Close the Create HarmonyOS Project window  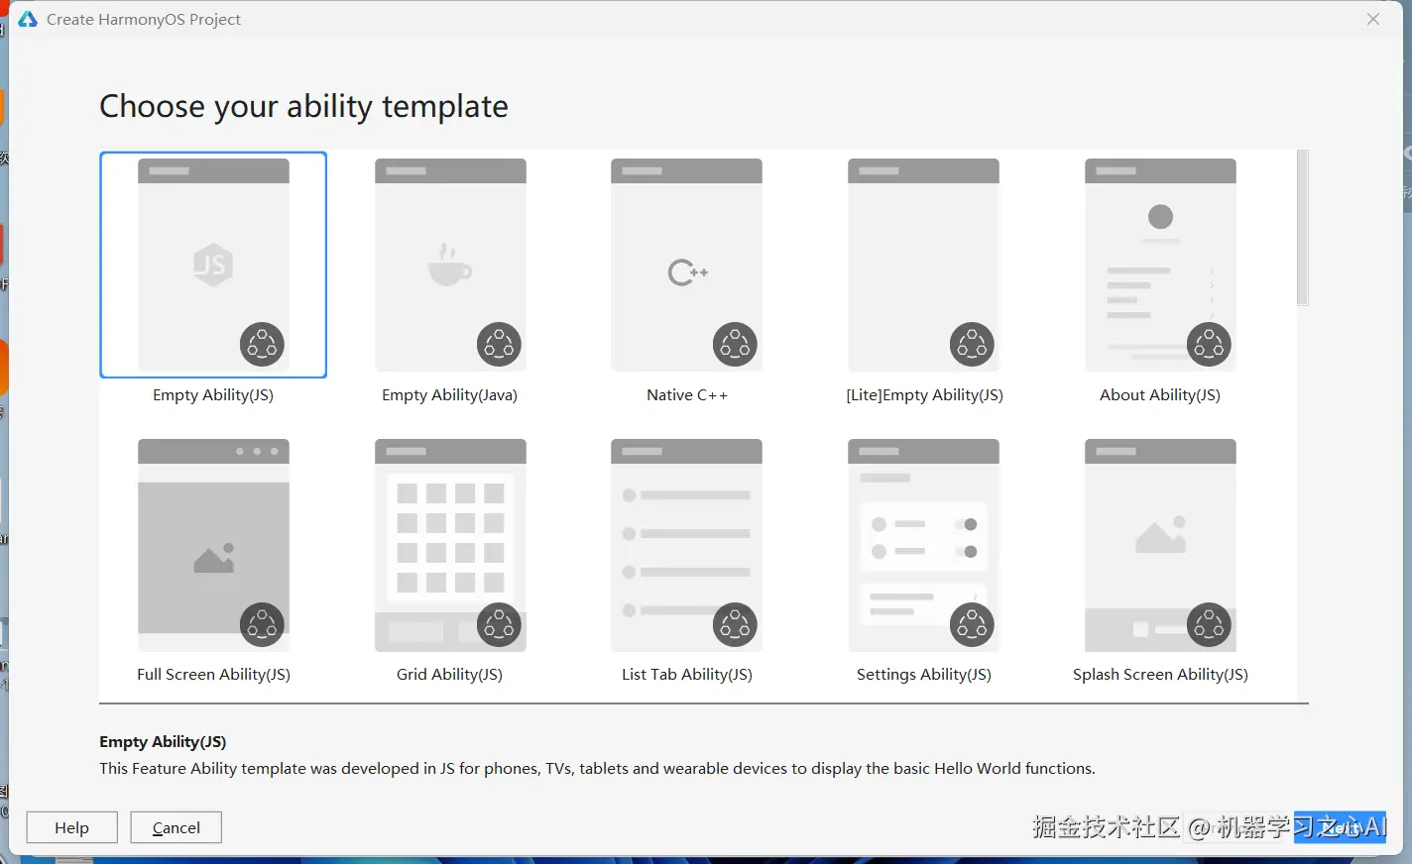[x=1373, y=19]
